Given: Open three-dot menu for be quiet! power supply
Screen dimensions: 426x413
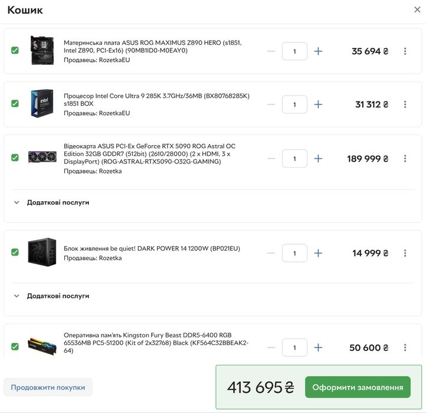Looking at the screenshot, I should click(405, 253).
